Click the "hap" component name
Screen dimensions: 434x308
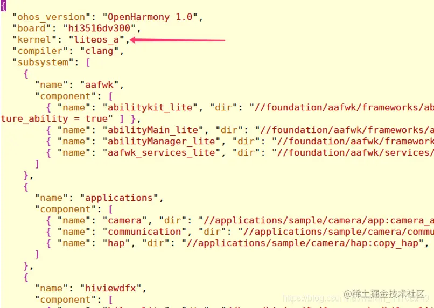(x=116, y=243)
